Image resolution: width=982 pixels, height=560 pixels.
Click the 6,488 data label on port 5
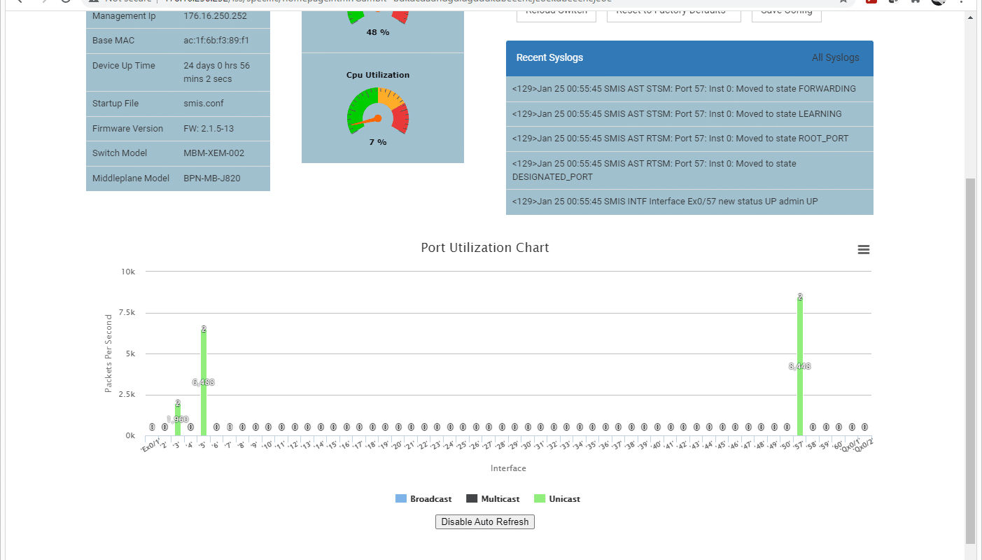(204, 382)
